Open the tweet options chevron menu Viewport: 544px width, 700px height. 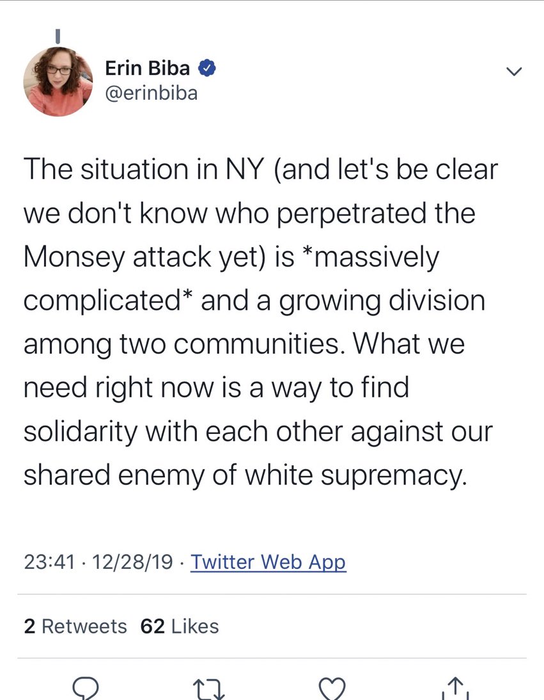pyautogui.click(x=513, y=72)
